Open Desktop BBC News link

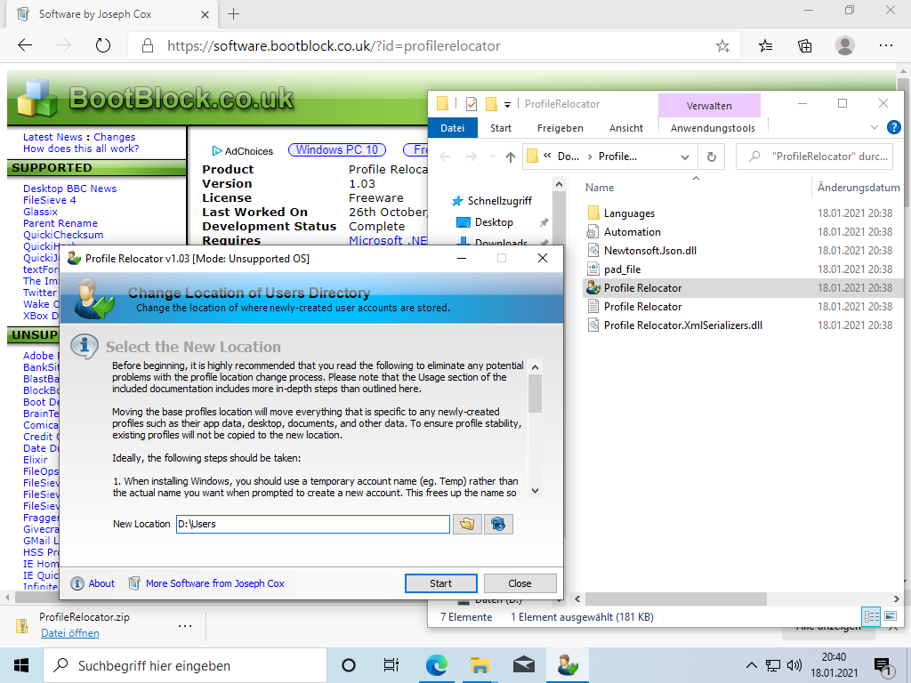coord(69,189)
